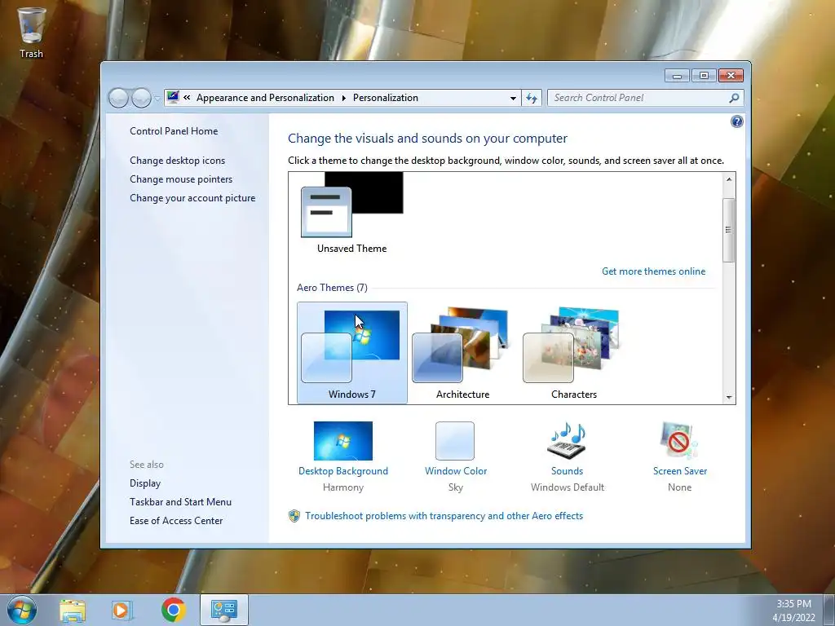Screen dimensions: 835x626
Task: Open the Trash icon on the desktop
Action: point(32,33)
